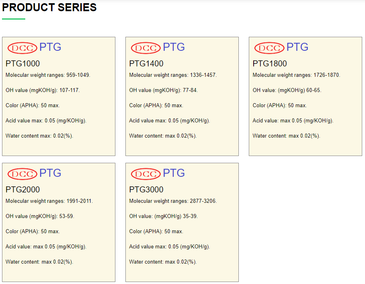The width and height of the screenshot is (365, 284).
Task: Click blue PTG text in PTG1800 card
Action: tap(297, 47)
